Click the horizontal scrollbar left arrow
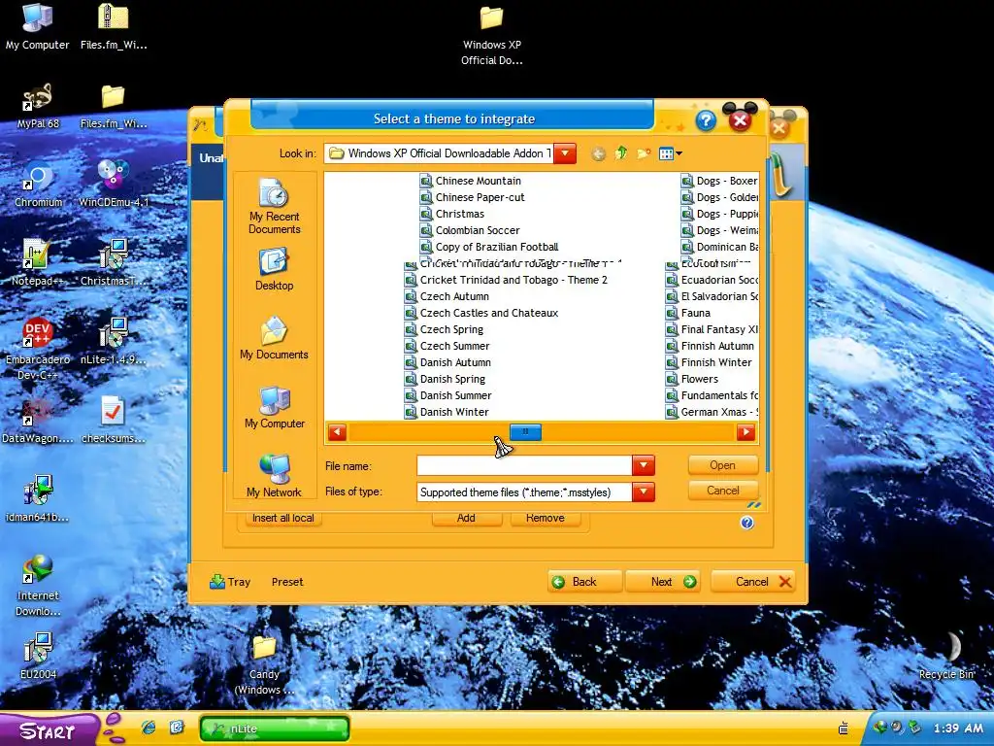 (337, 432)
